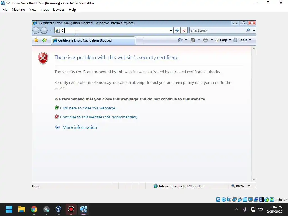
Task: Click the RSS Feeds icon
Action: coord(192,40)
